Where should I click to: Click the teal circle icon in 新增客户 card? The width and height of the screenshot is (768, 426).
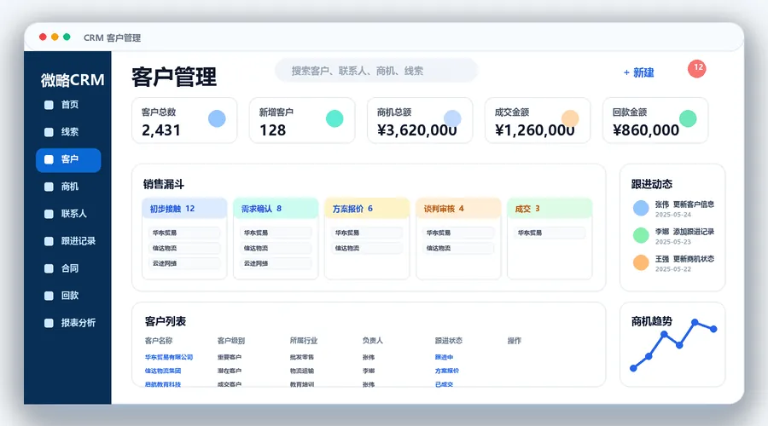point(335,118)
